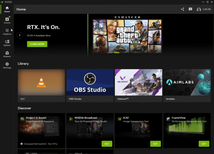Click the See Why link
The image size is (214, 154).
click(52, 144)
